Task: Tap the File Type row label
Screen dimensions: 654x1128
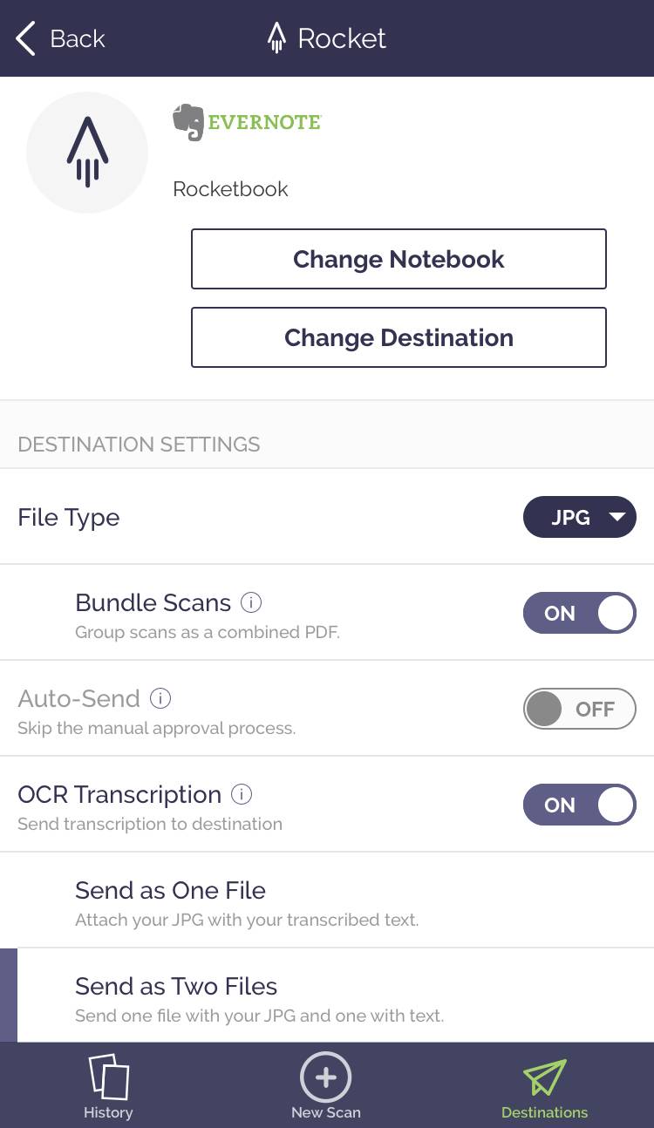Action: coord(69,518)
